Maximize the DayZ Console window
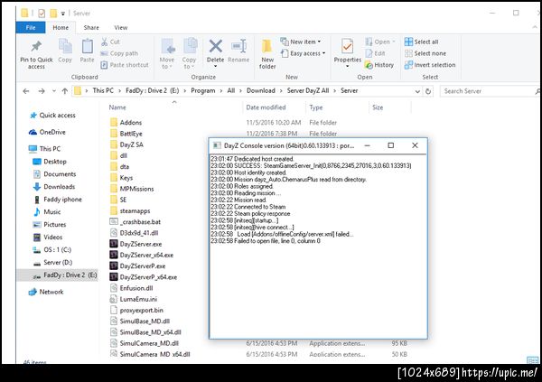Image resolution: width=542 pixels, height=382 pixels. pyautogui.click(x=391, y=145)
